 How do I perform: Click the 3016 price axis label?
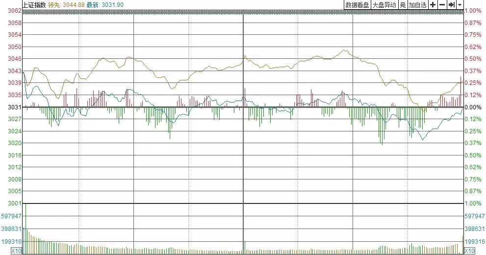pos(15,155)
